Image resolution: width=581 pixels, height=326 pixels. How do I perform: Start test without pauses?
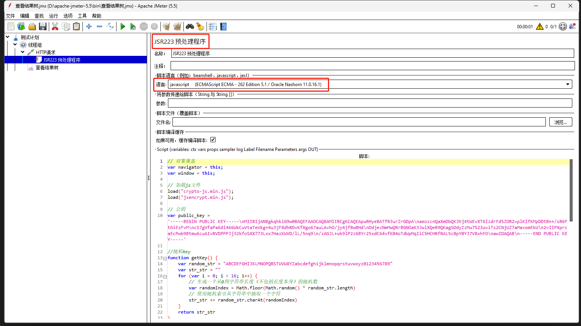133,26
